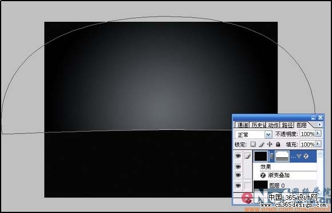Minimize the layers palette
Image resolution: width=332 pixels, height=213 pixels.
point(313,117)
